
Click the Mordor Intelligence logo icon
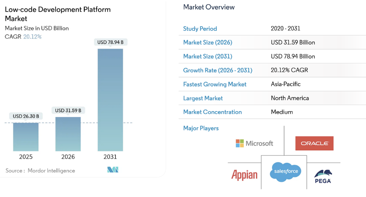click(112, 170)
